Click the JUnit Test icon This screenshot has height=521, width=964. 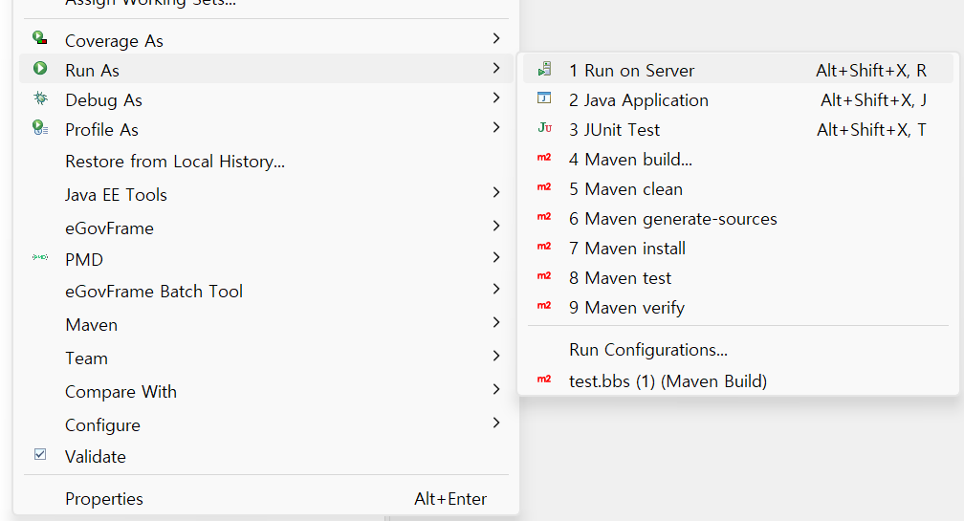click(544, 129)
